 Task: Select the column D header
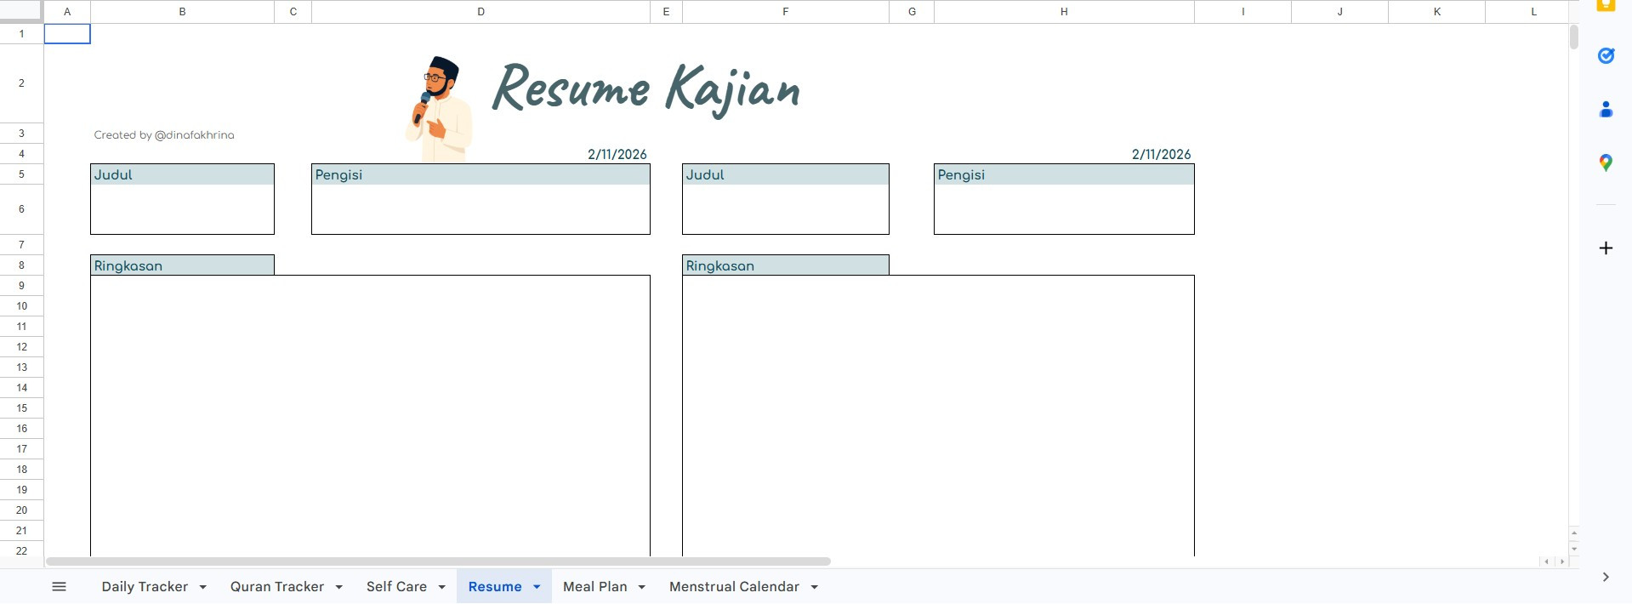click(x=481, y=12)
